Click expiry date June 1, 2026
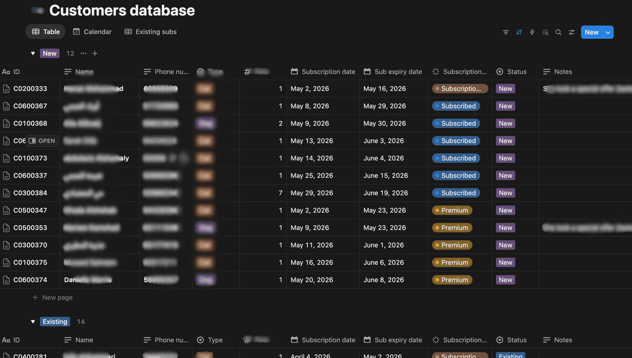 (x=383, y=244)
